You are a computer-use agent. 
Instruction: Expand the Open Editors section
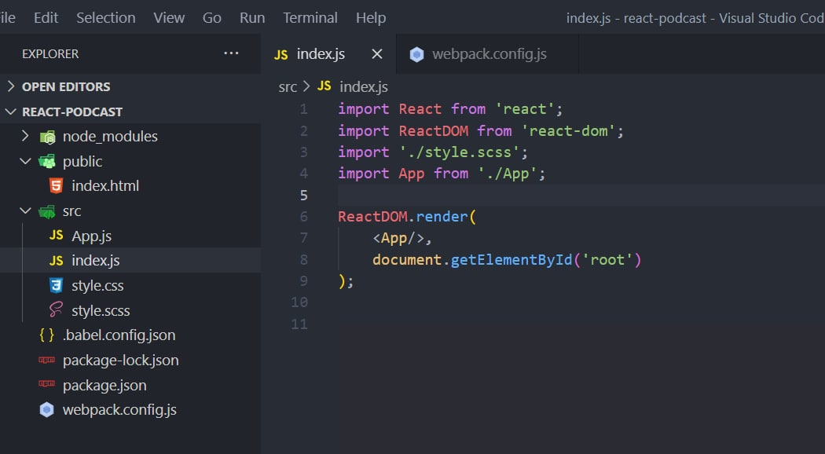(130, 86)
